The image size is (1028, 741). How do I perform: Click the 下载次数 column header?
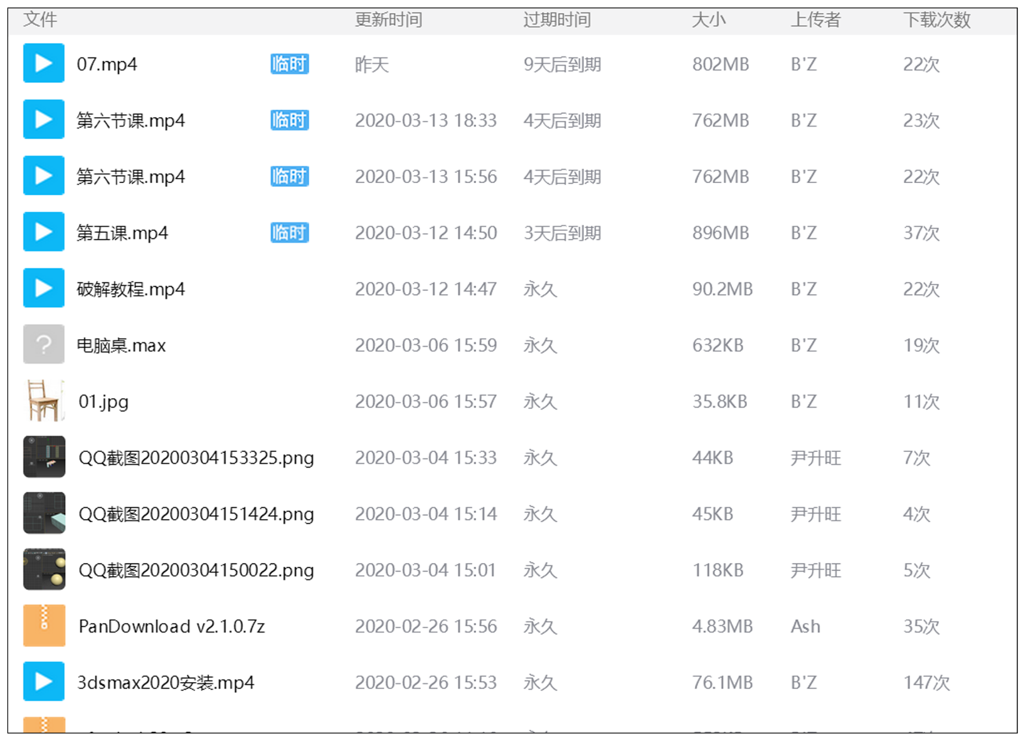[936, 20]
